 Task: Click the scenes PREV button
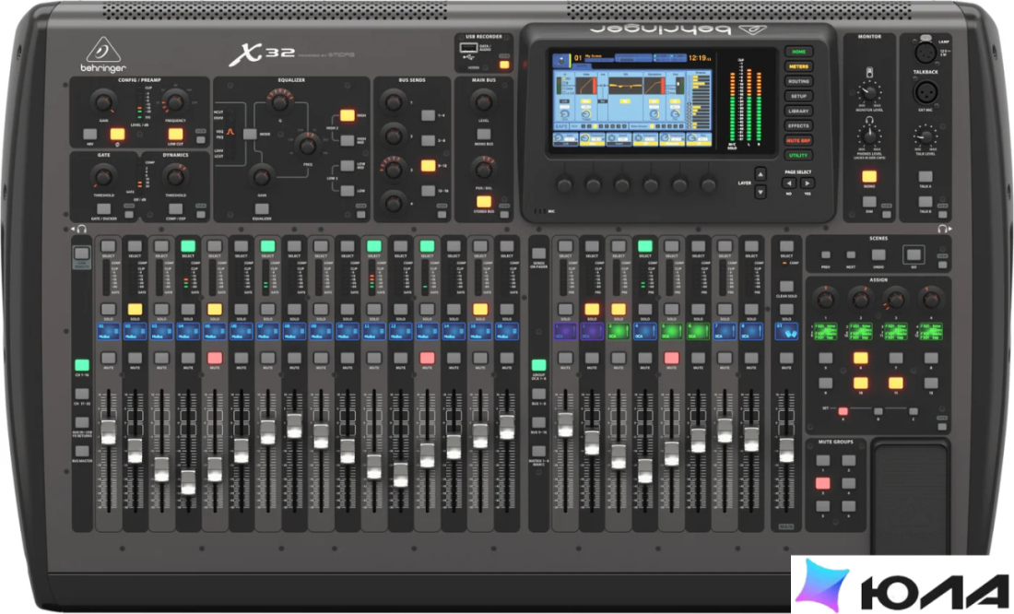[x=826, y=255]
